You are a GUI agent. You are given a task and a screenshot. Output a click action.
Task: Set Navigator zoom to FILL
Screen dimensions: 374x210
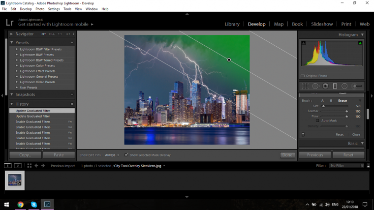[x=52, y=34]
